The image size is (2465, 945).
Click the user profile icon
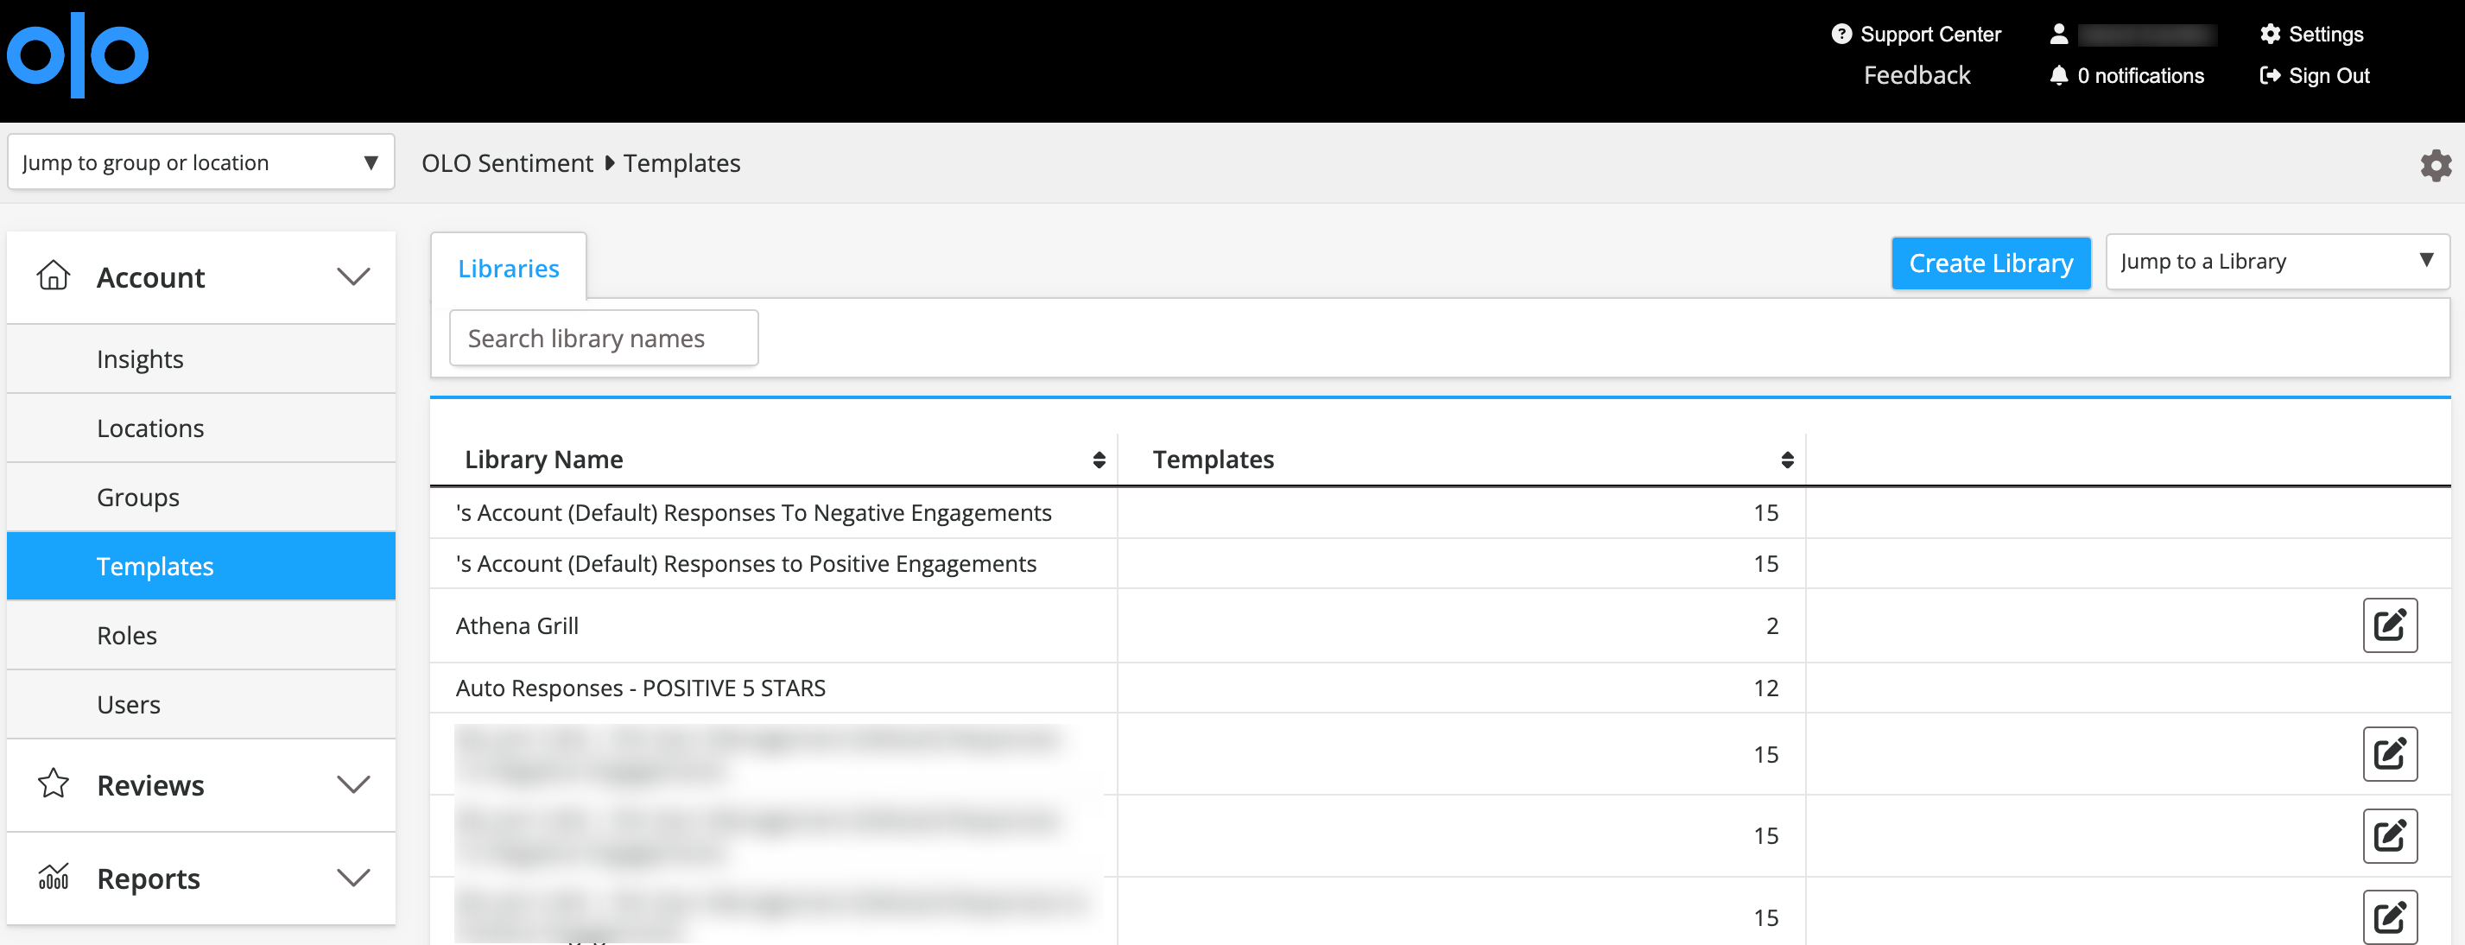click(x=2059, y=35)
